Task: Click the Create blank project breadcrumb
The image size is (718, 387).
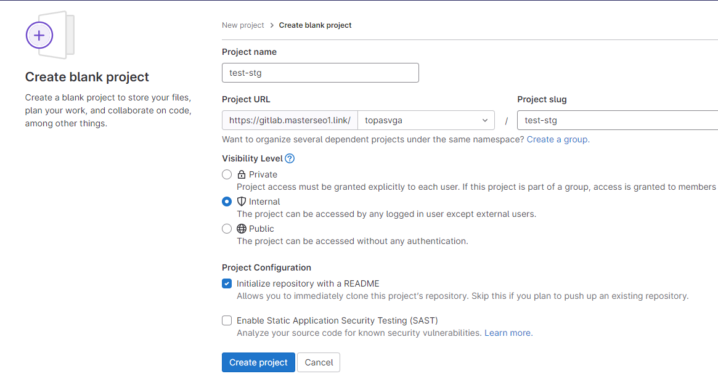Action: pos(315,25)
